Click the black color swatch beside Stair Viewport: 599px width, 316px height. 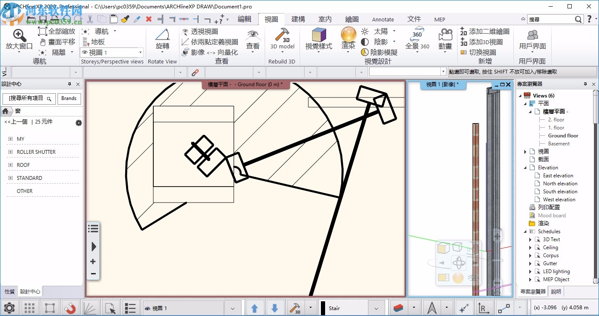[323, 308]
